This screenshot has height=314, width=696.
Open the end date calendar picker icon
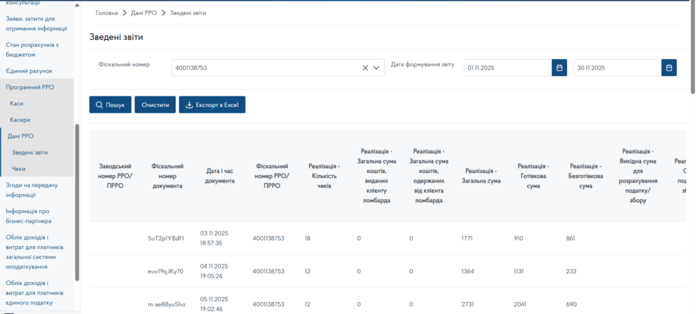pos(669,68)
